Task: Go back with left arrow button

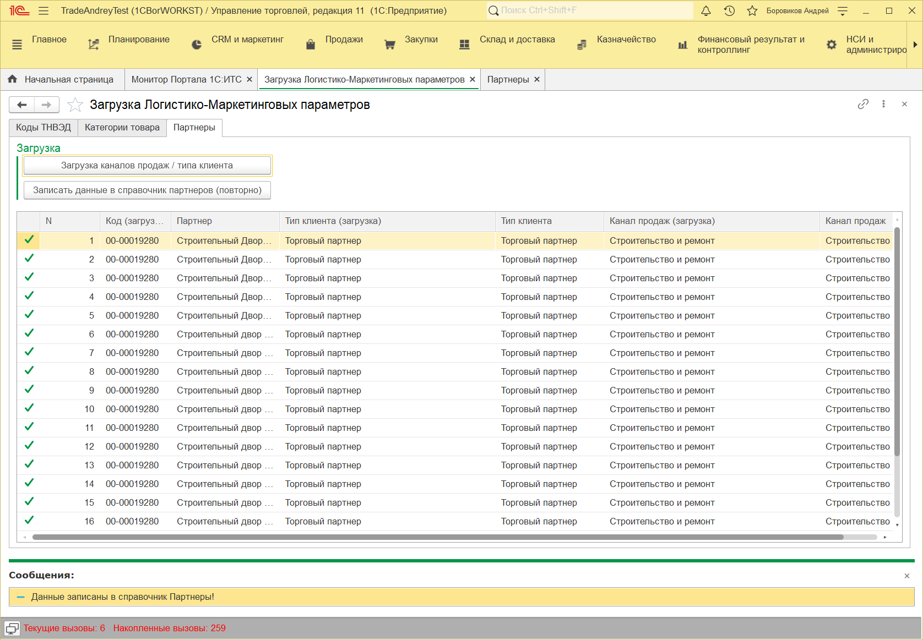Action: coord(22,105)
